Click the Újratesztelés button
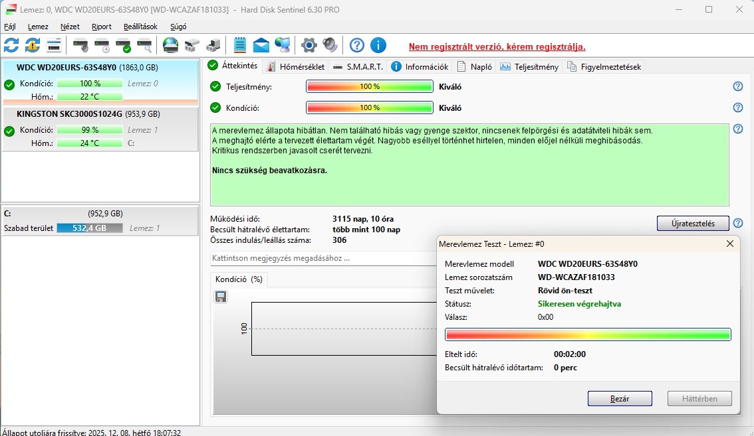 tap(693, 223)
